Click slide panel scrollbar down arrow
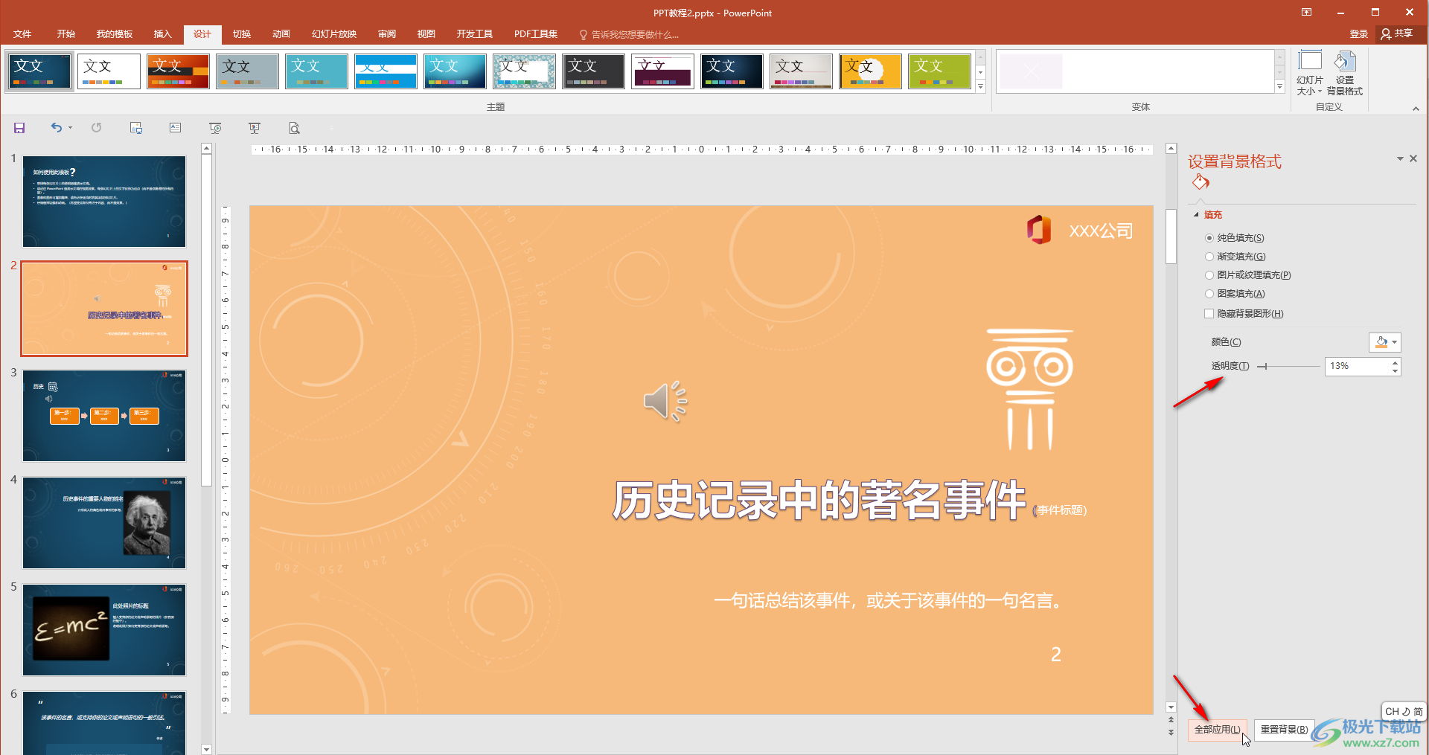The width and height of the screenshot is (1429, 755). (206, 749)
